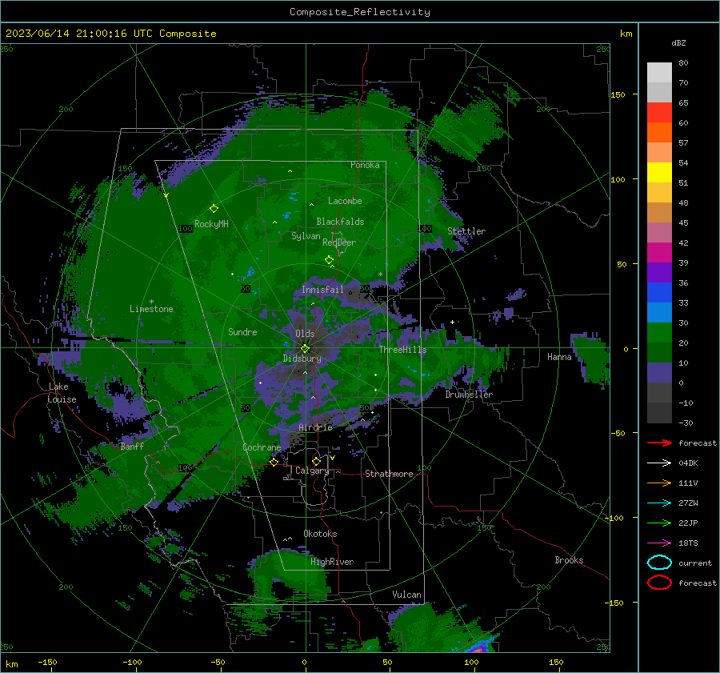Click the yellow diamond marker above Calgary
This screenshot has height=673, width=720.
(316, 461)
